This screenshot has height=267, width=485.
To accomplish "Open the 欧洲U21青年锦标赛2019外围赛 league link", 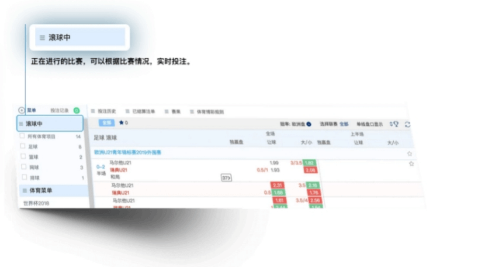I will 128,153.
